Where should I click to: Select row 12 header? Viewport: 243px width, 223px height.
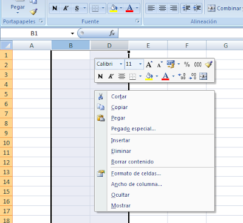tap(6, 163)
